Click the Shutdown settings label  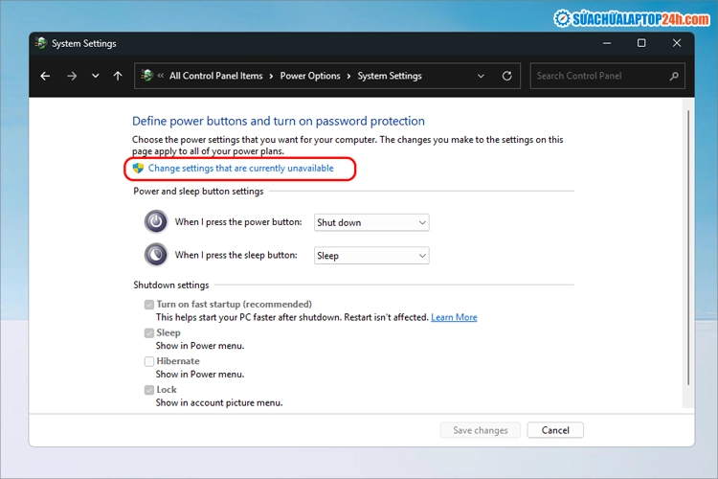(170, 285)
